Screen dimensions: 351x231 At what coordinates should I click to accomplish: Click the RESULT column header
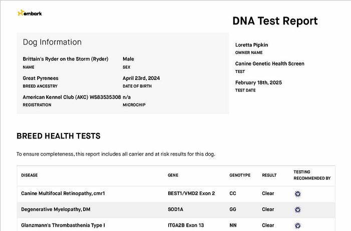click(269, 175)
